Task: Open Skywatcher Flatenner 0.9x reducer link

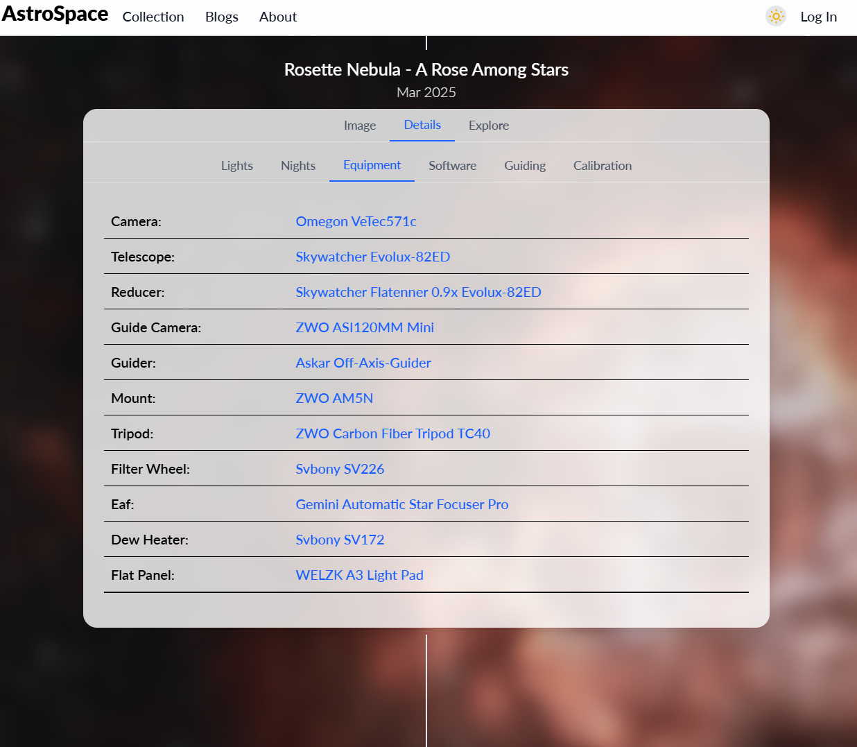Action: click(x=419, y=292)
